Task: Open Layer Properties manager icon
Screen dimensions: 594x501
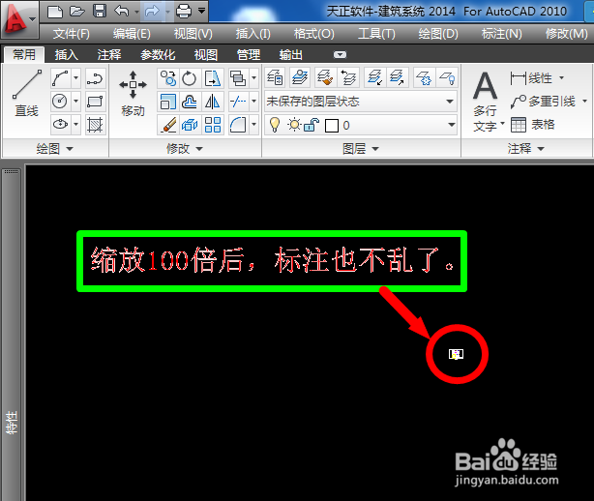Action: click(x=275, y=77)
